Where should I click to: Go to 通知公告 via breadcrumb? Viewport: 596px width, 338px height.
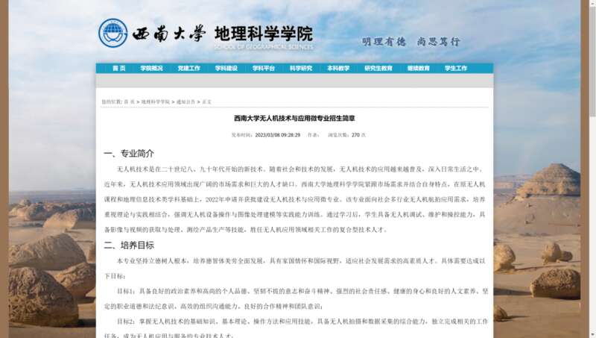pyautogui.click(x=186, y=101)
